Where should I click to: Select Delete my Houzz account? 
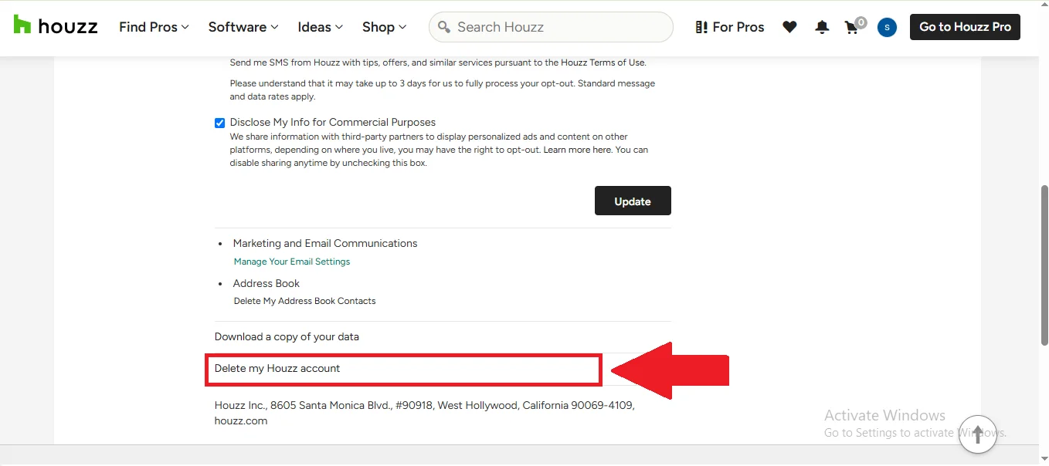[277, 369]
